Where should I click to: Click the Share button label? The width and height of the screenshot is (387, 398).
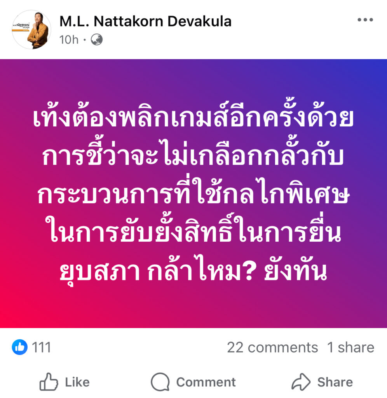click(x=335, y=382)
